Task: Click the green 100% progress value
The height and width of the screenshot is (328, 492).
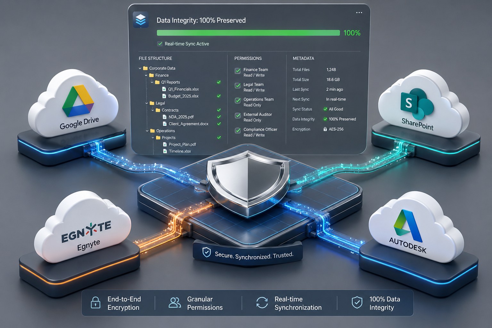Action: tap(352, 33)
